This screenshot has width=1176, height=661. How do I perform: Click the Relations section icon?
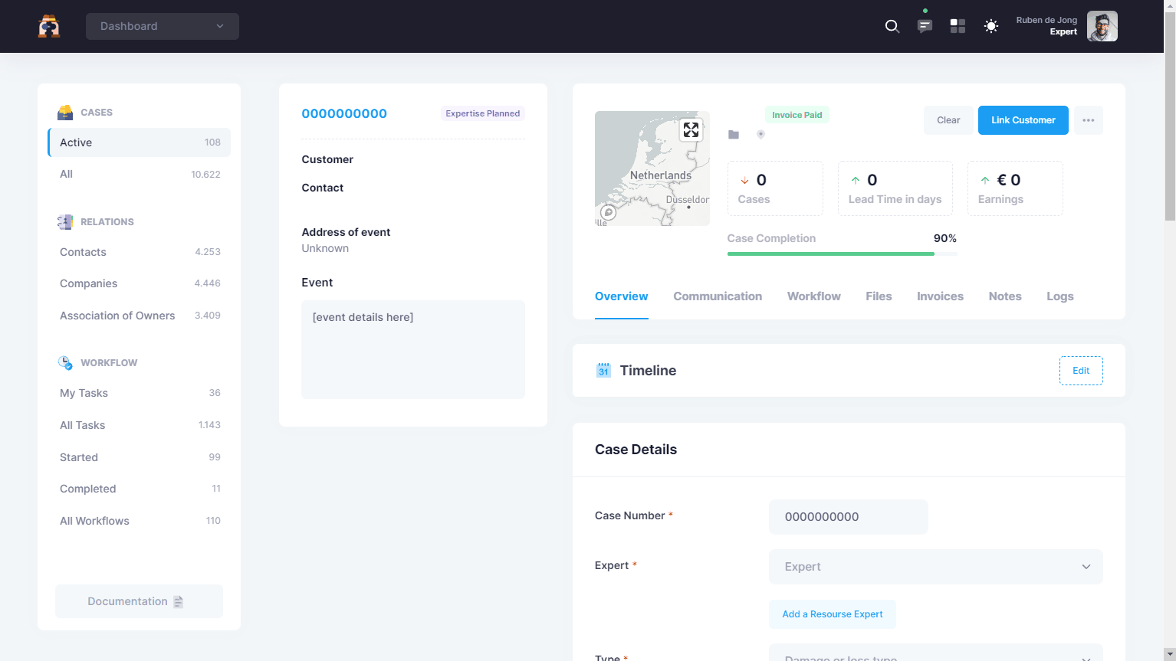pos(65,222)
